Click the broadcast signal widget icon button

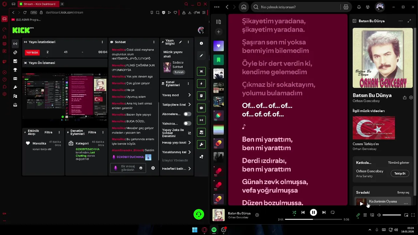201,120
